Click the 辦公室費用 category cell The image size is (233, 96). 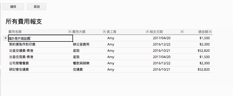pos(81,44)
